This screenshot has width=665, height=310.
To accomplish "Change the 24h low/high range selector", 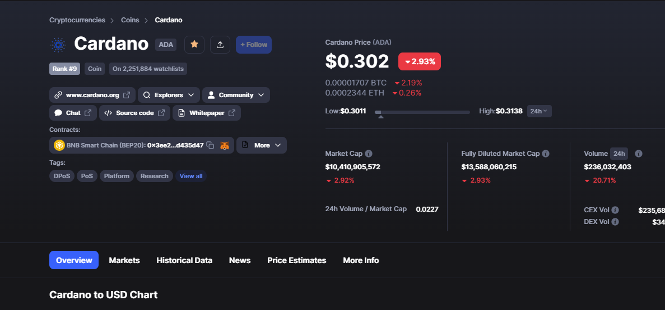I will (x=539, y=111).
